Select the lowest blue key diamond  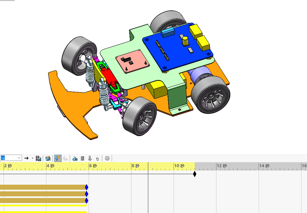coord(86,201)
